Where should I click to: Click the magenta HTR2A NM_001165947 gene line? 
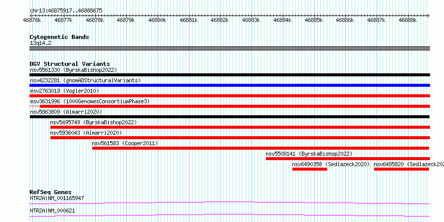click(229, 203)
